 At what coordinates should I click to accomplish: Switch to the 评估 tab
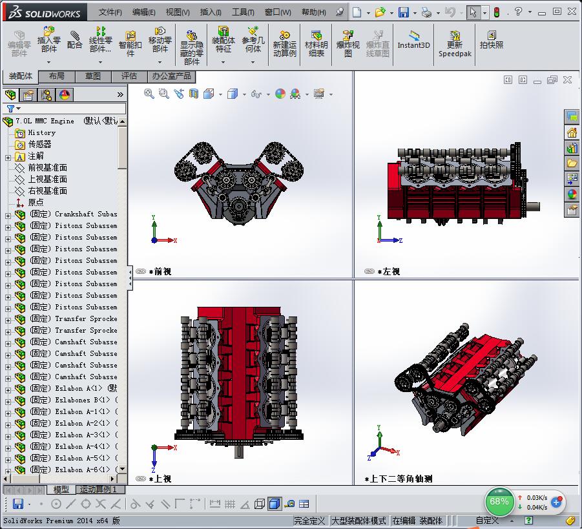pos(129,76)
